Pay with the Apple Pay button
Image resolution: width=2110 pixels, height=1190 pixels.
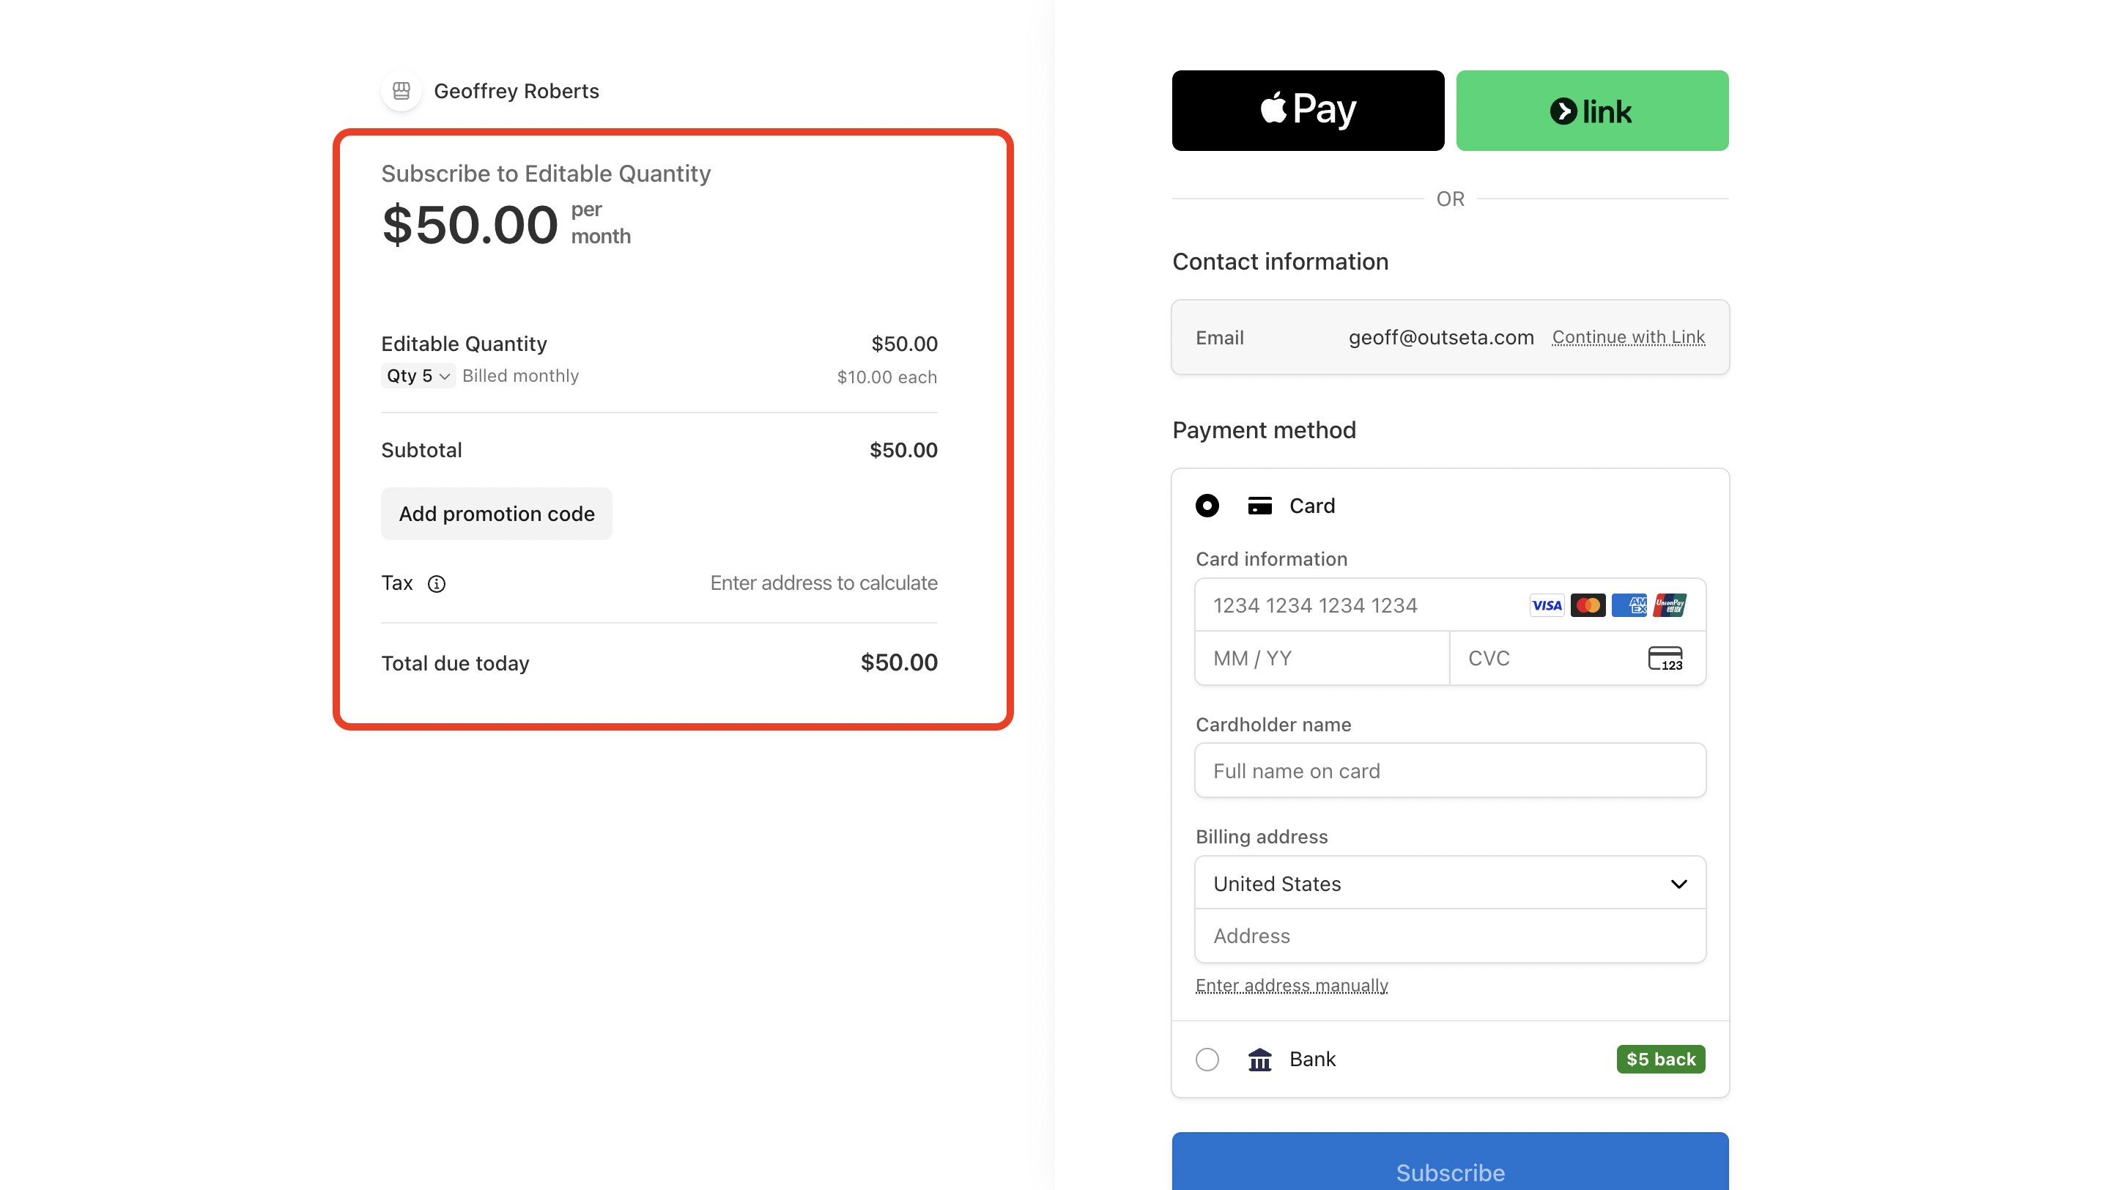coord(1308,111)
